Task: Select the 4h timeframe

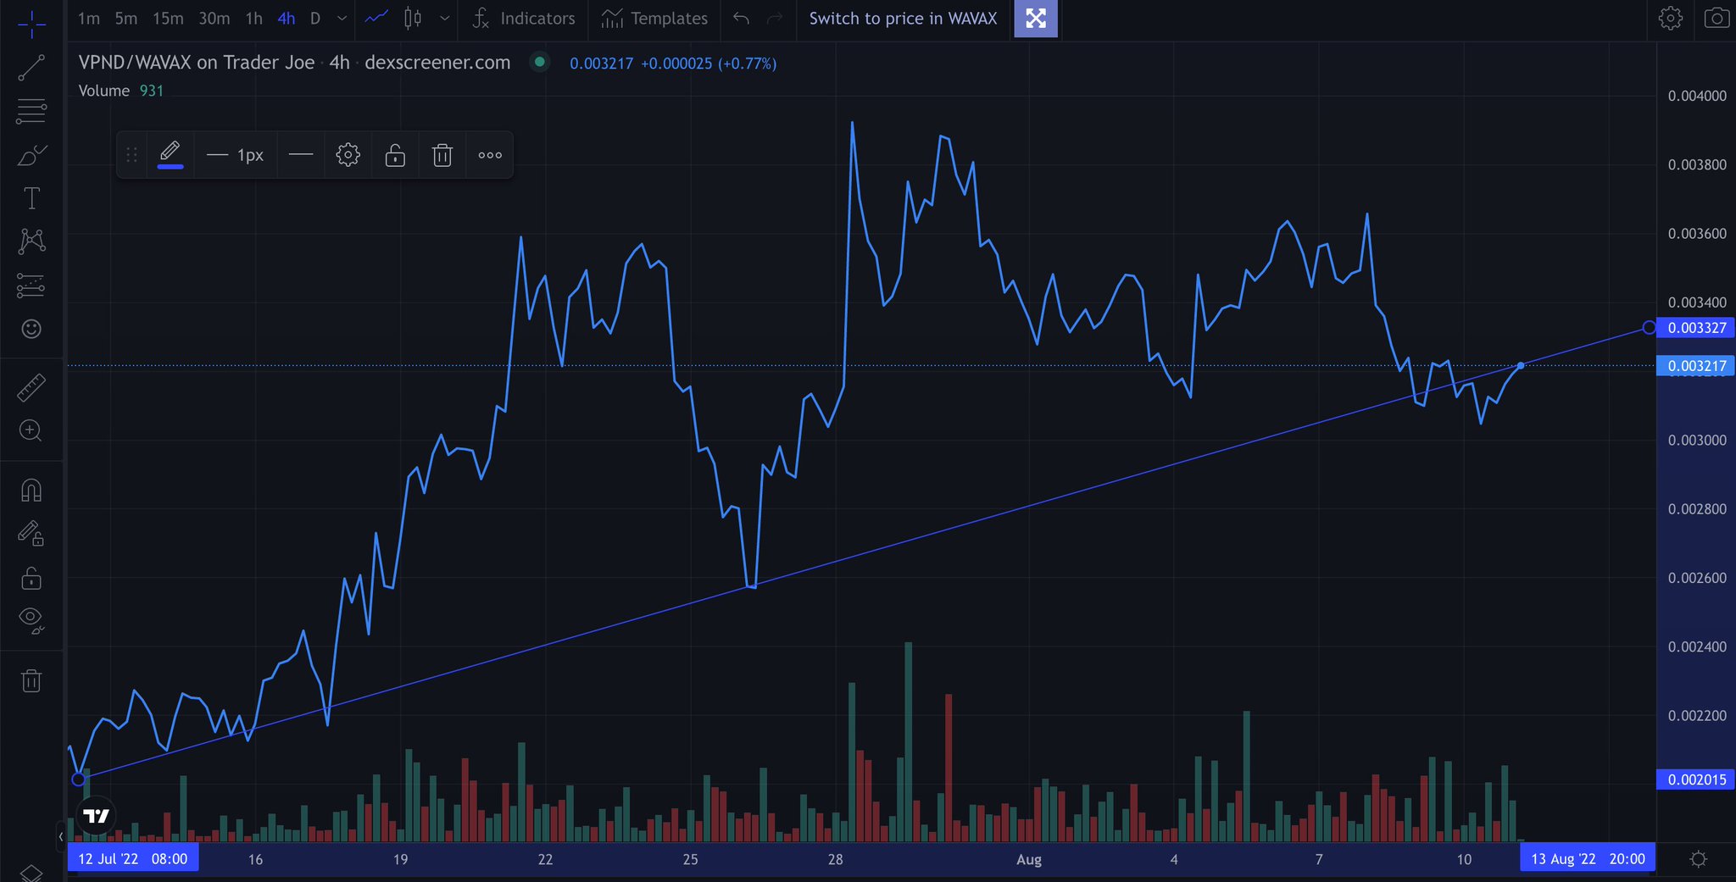Action: click(287, 19)
